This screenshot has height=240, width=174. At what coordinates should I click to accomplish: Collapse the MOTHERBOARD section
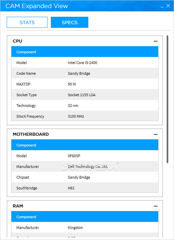[156, 134]
